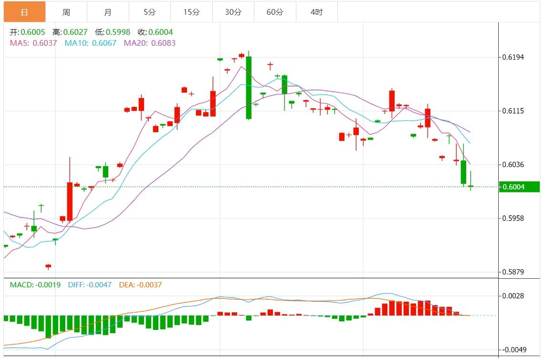Click the 0.0028 MACD axis label
This screenshot has height=358, width=545.
click(x=513, y=296)
